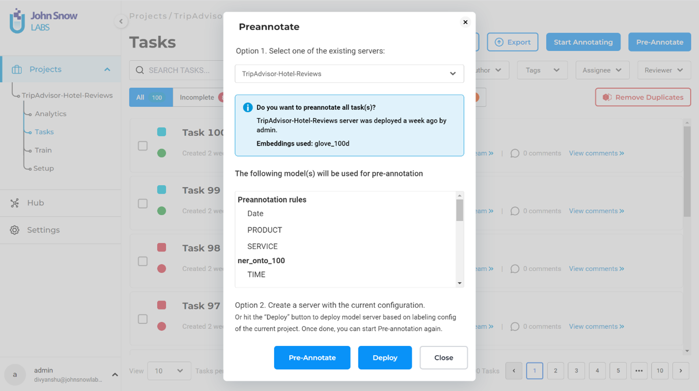The width and height of the screenshot is (699, 391).
Task: Click the Task 100 comments bubble icon
Action: click(x=515, y=154)
